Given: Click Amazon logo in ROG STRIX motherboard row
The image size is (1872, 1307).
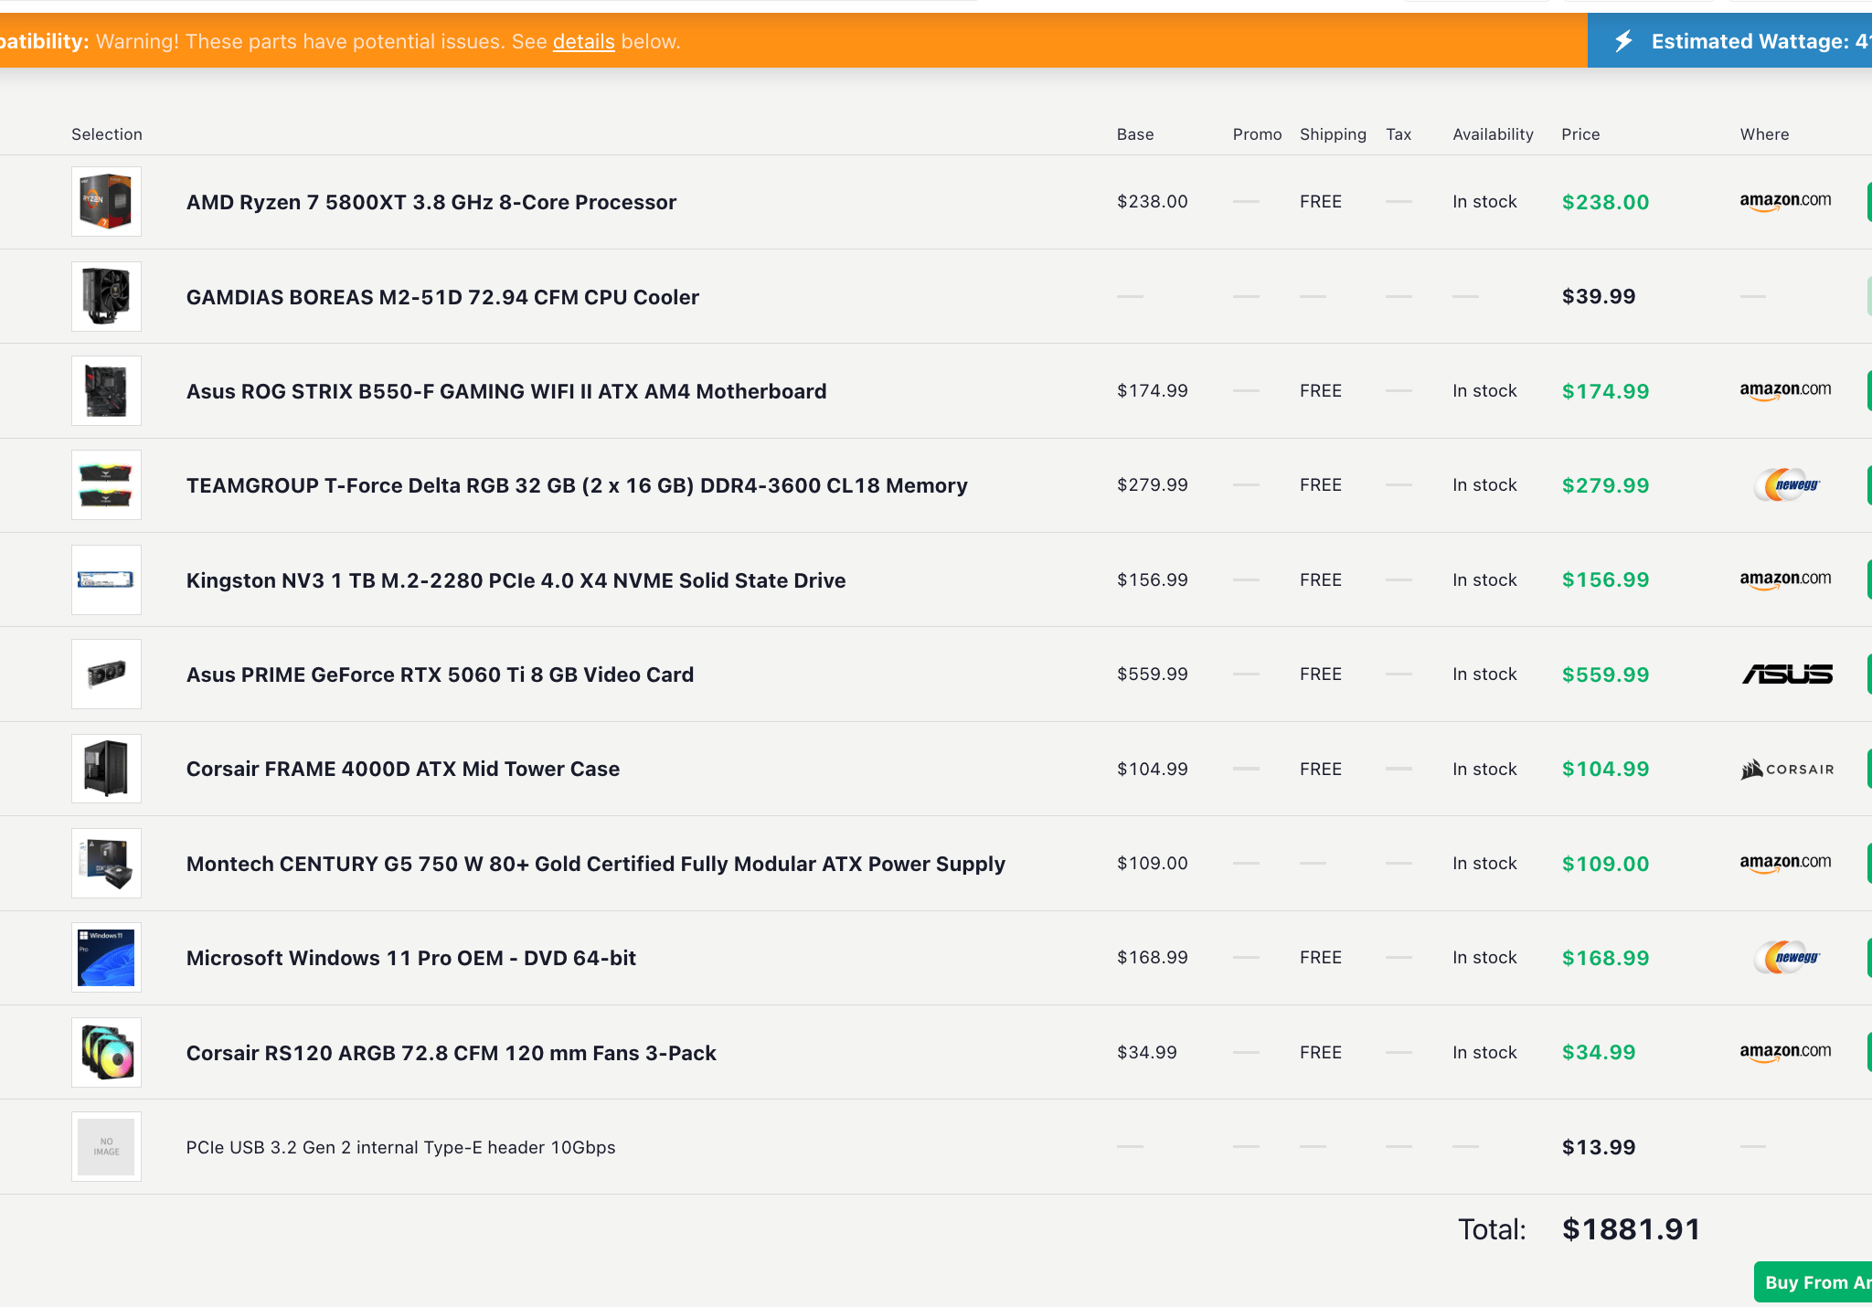Looking at the screenshot, I should pyautogui.click(x=1785, y=390).
